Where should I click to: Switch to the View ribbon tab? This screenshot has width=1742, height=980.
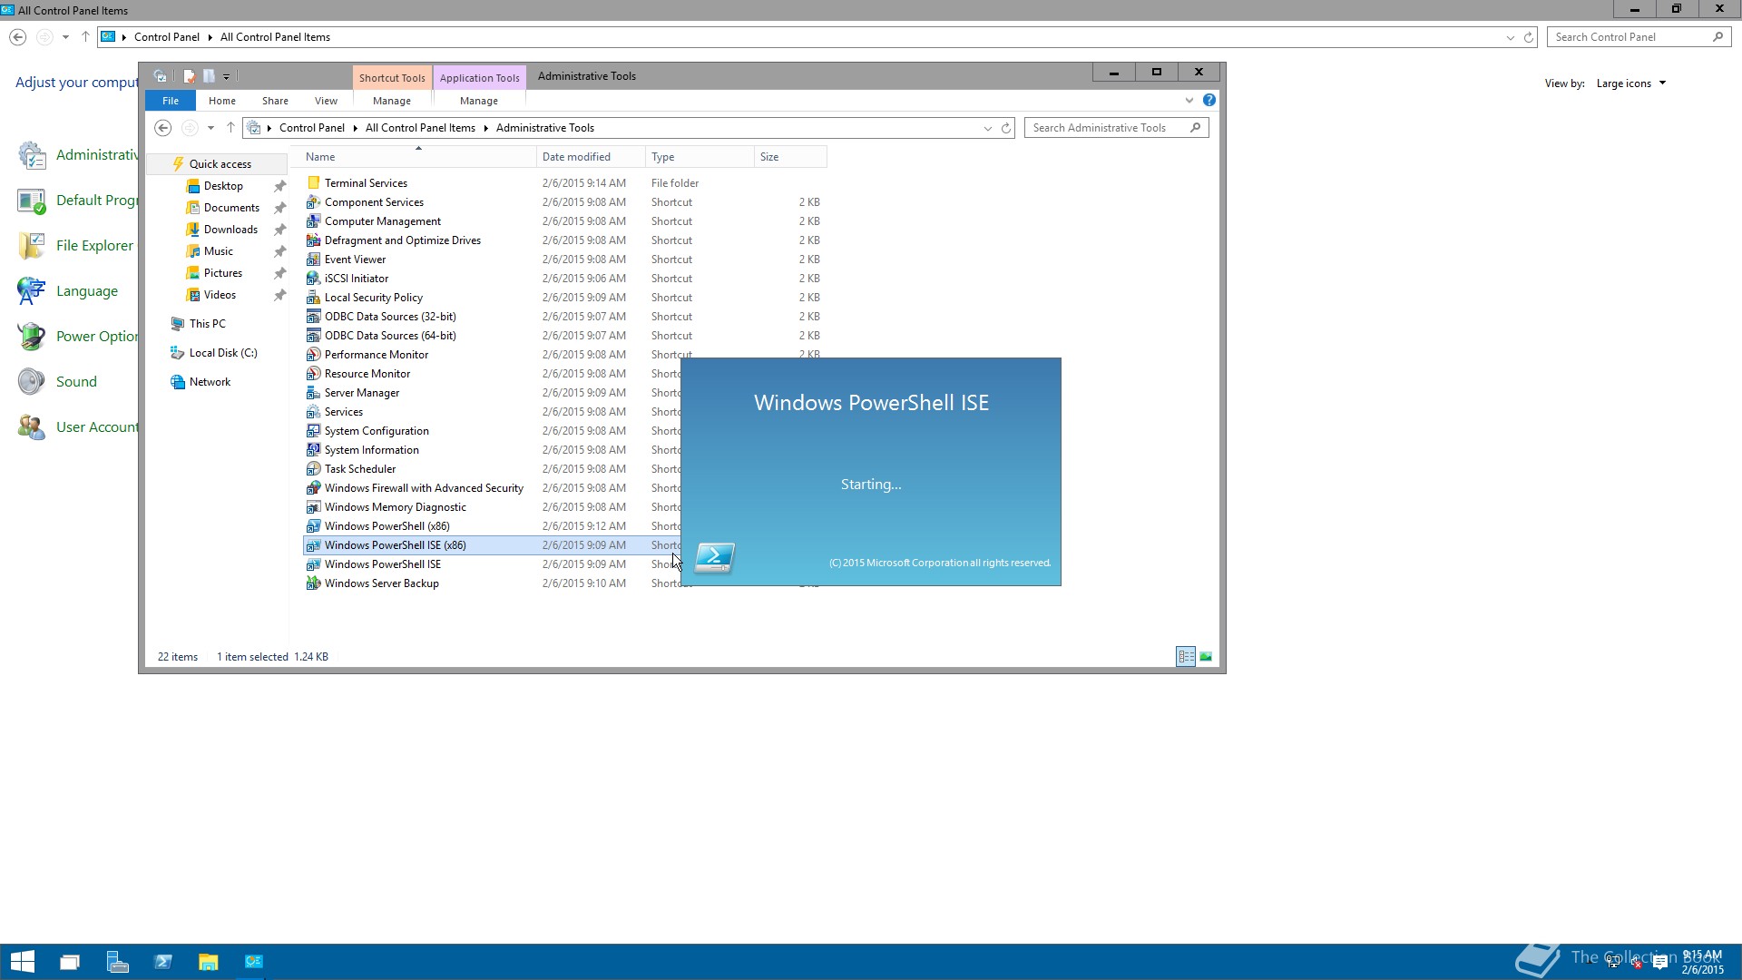pyautogui.click(x=326, y=101)
